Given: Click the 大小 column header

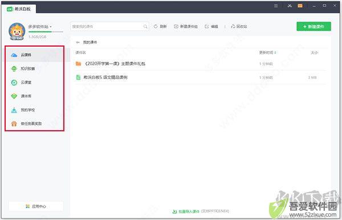Looking at the screenshot, I should 314,53.
